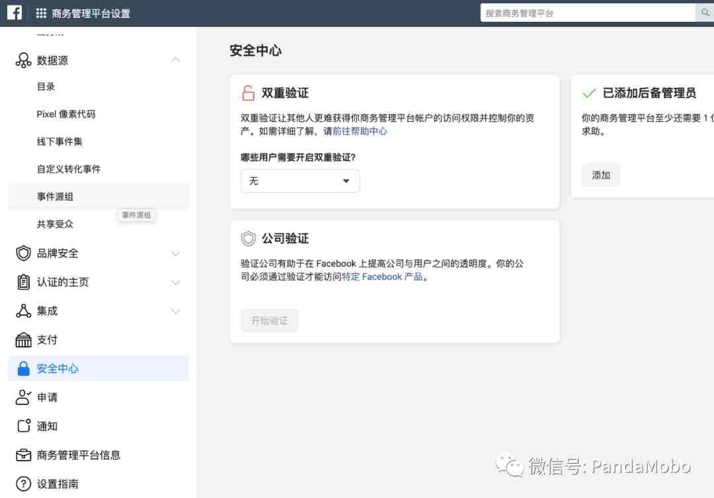714x498 pixels.
Task: Expand the 集成 section chevron
Action: 176,311
